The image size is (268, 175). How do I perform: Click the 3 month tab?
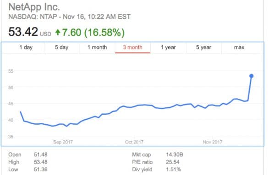133,48
